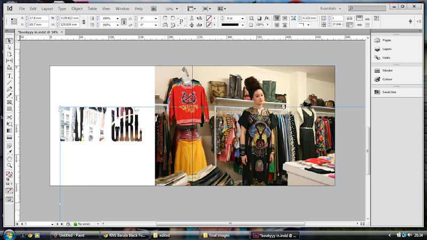The height and width of the screenshot is (240, 427).
Task: Toggle constrain proportions for scaling
Action: click(x=124, y=22)
